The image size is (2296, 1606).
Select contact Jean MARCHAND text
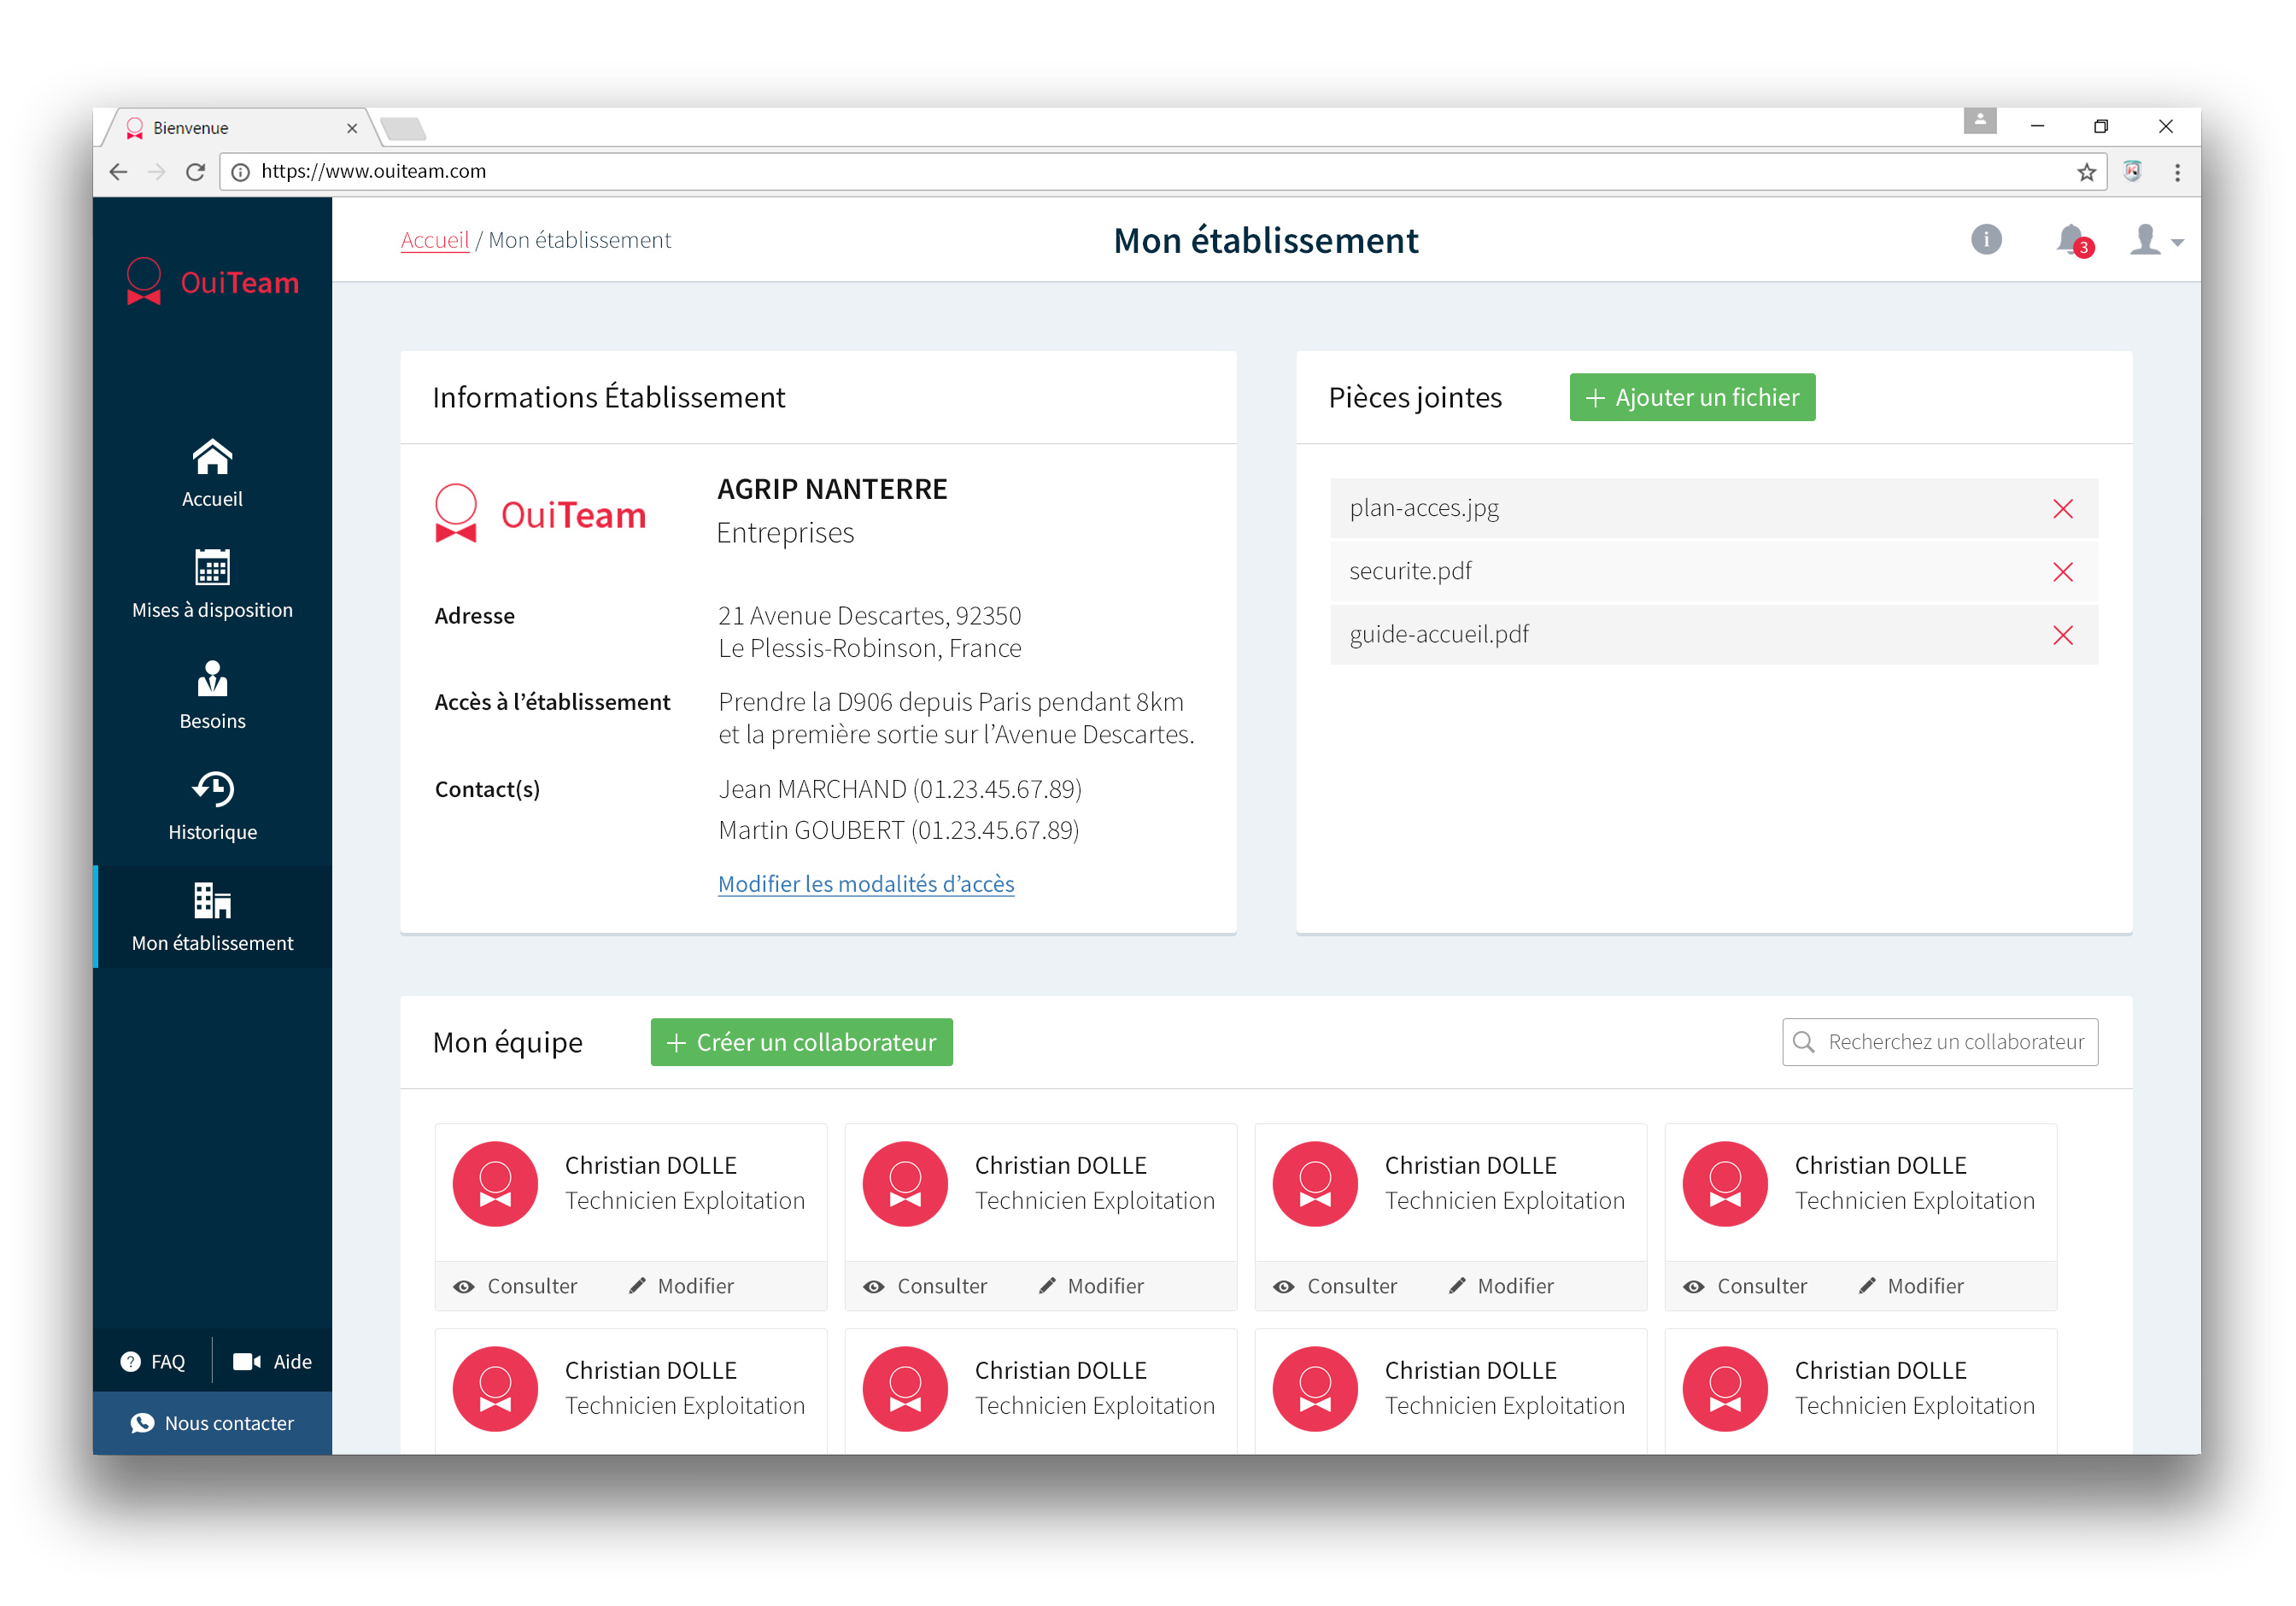point(900,789)
